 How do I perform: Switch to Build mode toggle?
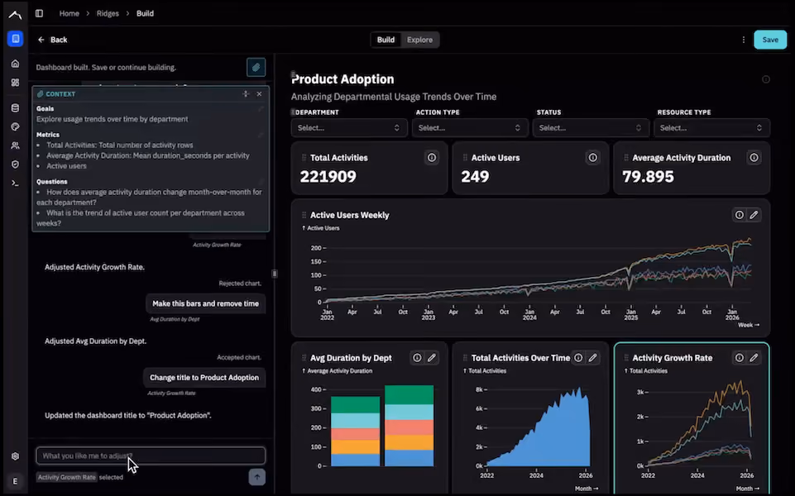tap(386, 40)
